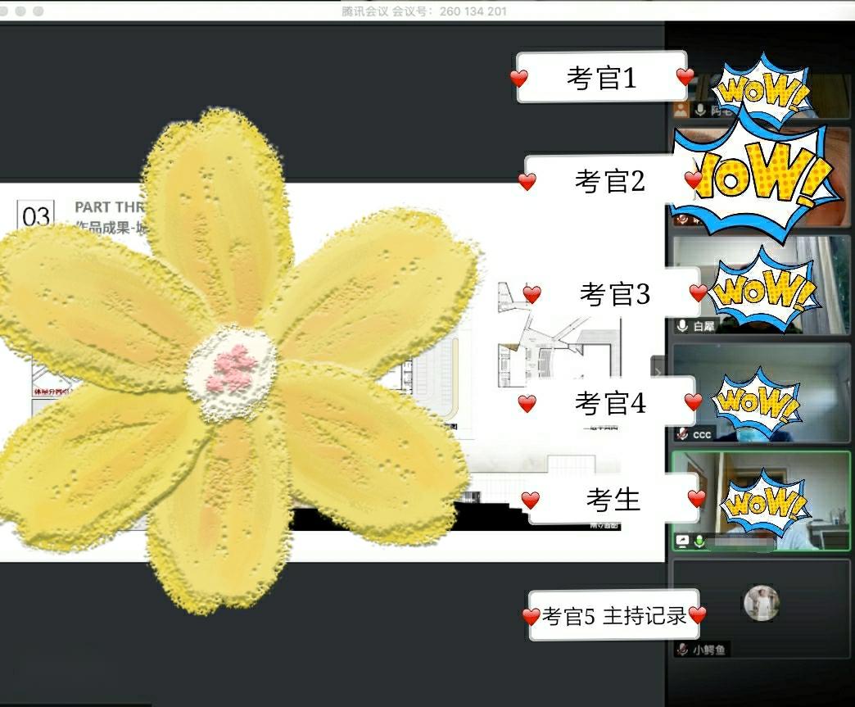Maximize the Tencent Meeting window

[38, 11]
